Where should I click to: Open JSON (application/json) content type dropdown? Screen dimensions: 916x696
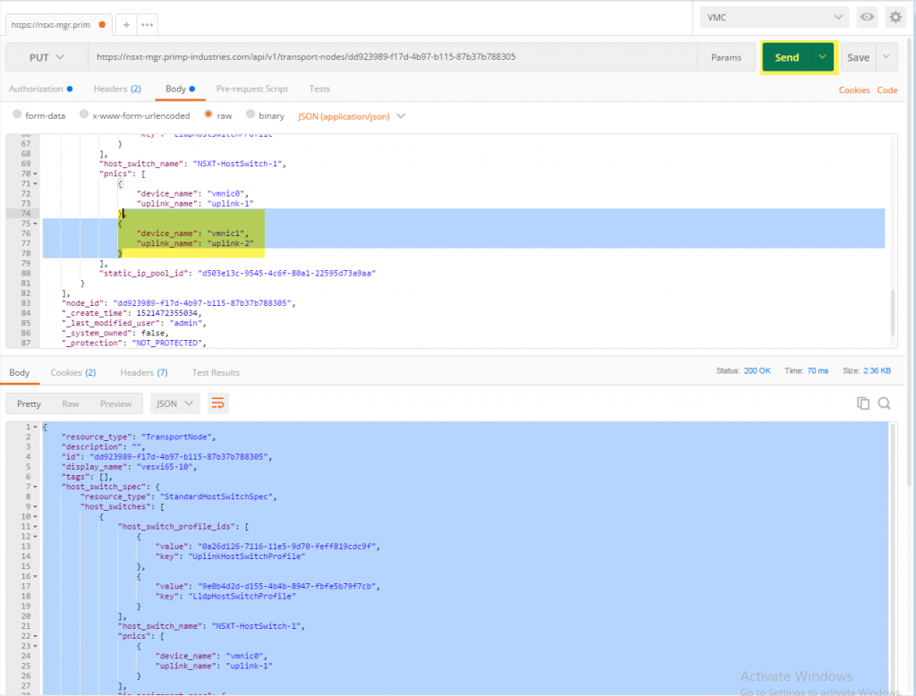[352, 116]
